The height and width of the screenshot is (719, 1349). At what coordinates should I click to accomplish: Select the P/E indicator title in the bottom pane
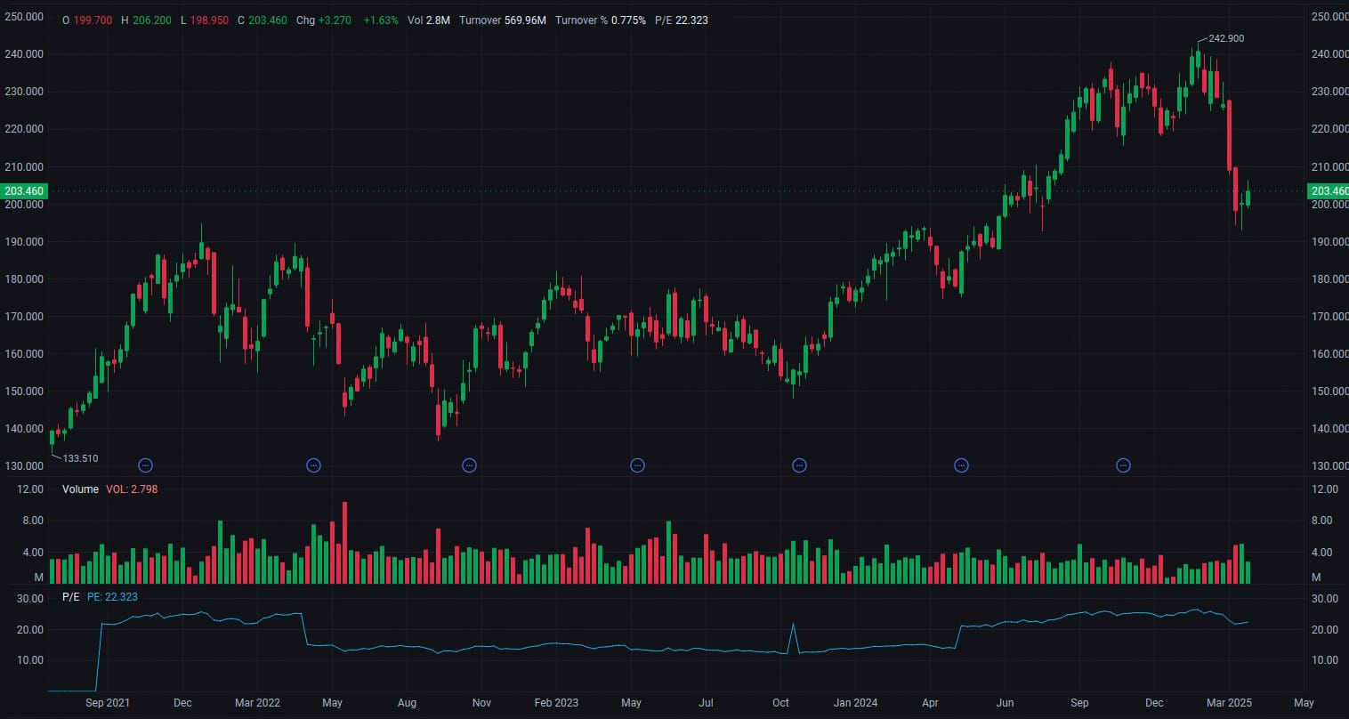[70, 597]
